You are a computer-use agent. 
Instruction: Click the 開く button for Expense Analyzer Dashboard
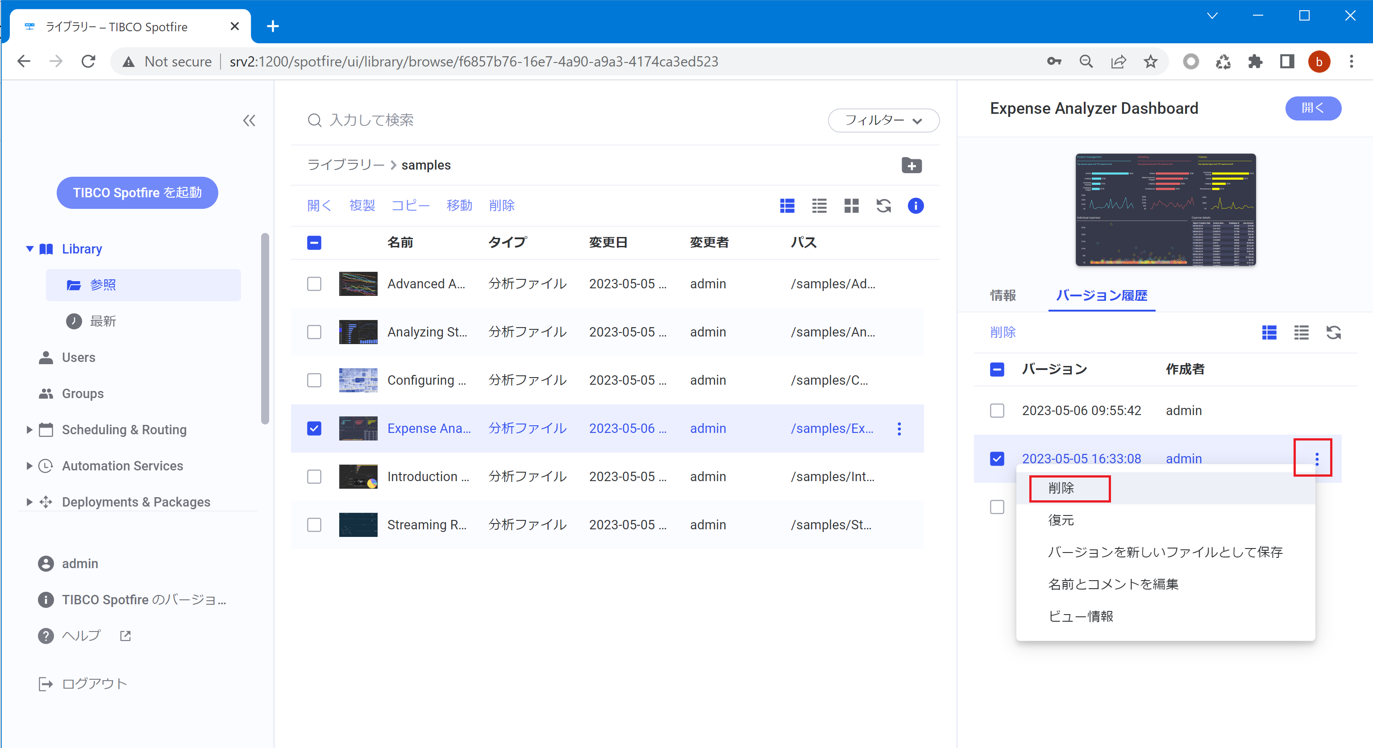1313,109
